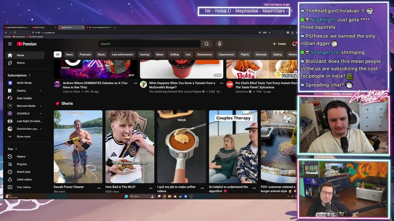Select the Grilling filter chip
This screenshot has height=221, width=394.
tap(175, 55)
